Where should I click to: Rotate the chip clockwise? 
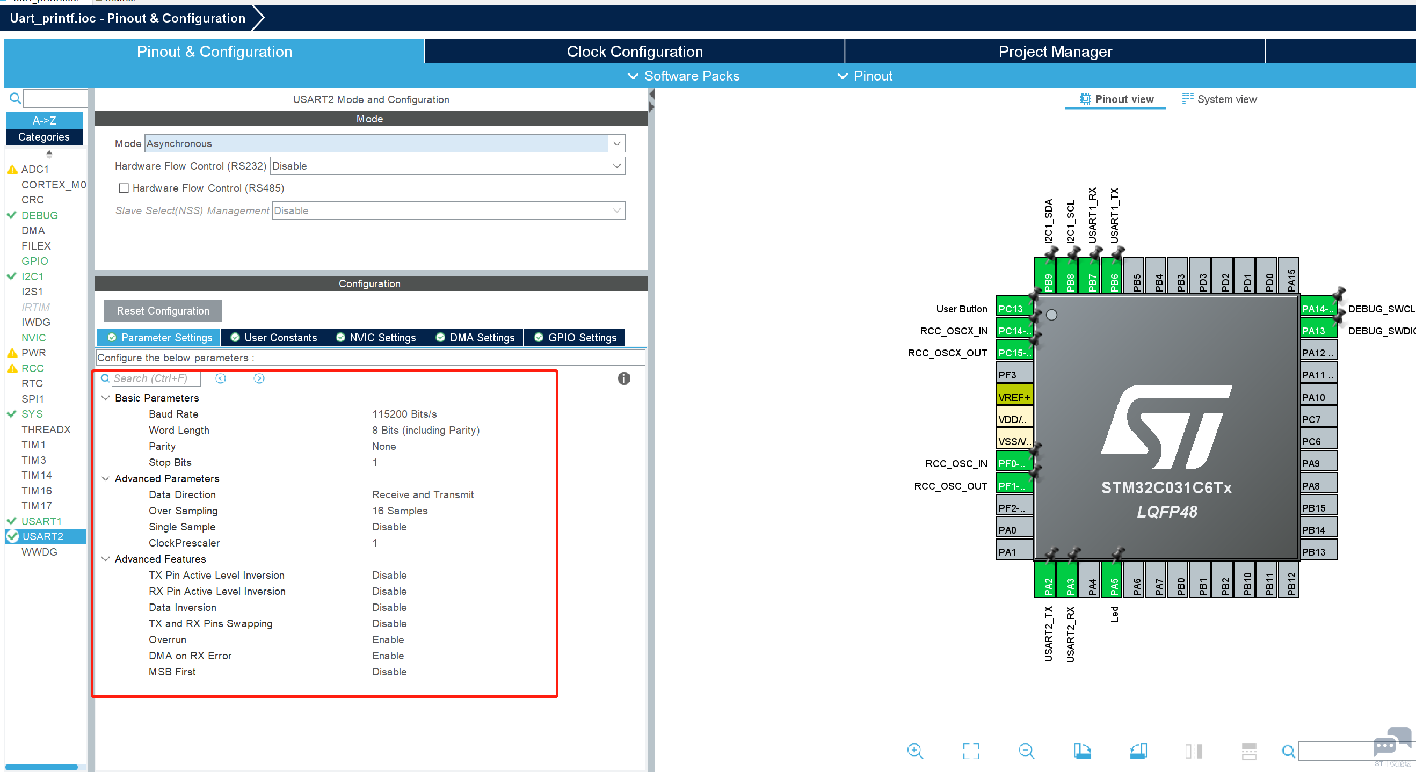pyautogui.click(x=1083, y=751)
